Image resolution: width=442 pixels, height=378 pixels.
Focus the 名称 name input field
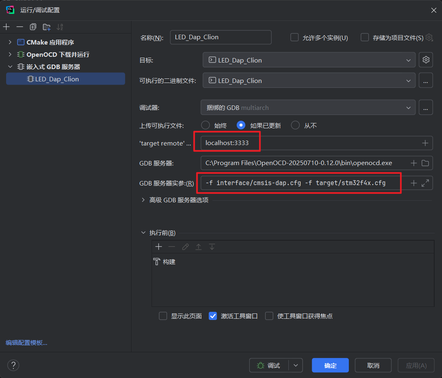point(221,37)
